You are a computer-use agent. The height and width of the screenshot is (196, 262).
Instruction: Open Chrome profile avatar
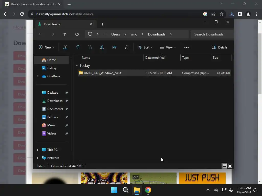pyautogui.click(x=248, y=14)
